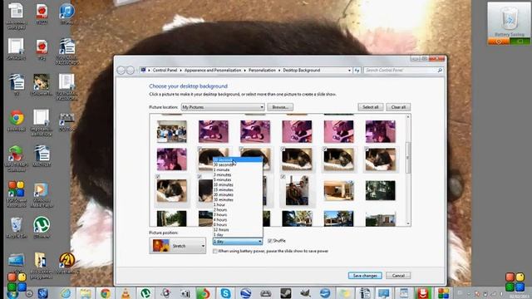Open Steam from the taskbar
The height and width of the screenshot is (299, 532).
click(285, 293)
